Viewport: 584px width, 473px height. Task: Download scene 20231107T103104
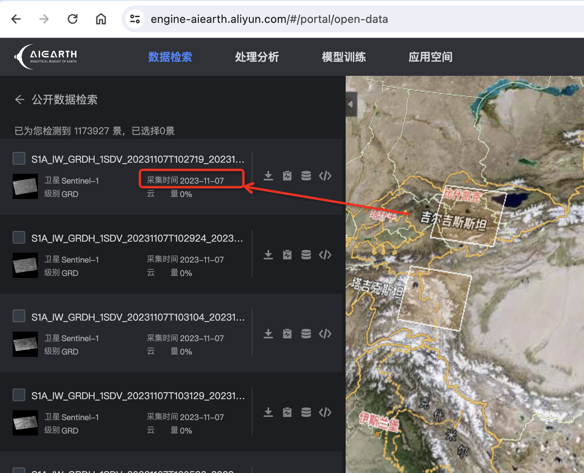pyautogui.click(x=268, y=334)
